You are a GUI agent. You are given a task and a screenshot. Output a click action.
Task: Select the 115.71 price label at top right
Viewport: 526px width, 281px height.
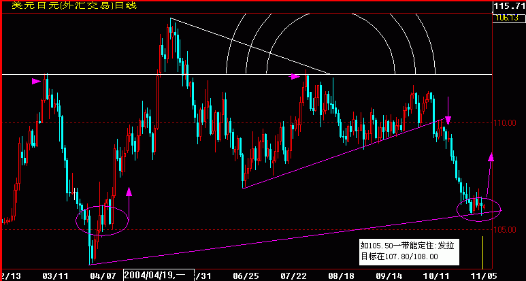tap(510, 5)
